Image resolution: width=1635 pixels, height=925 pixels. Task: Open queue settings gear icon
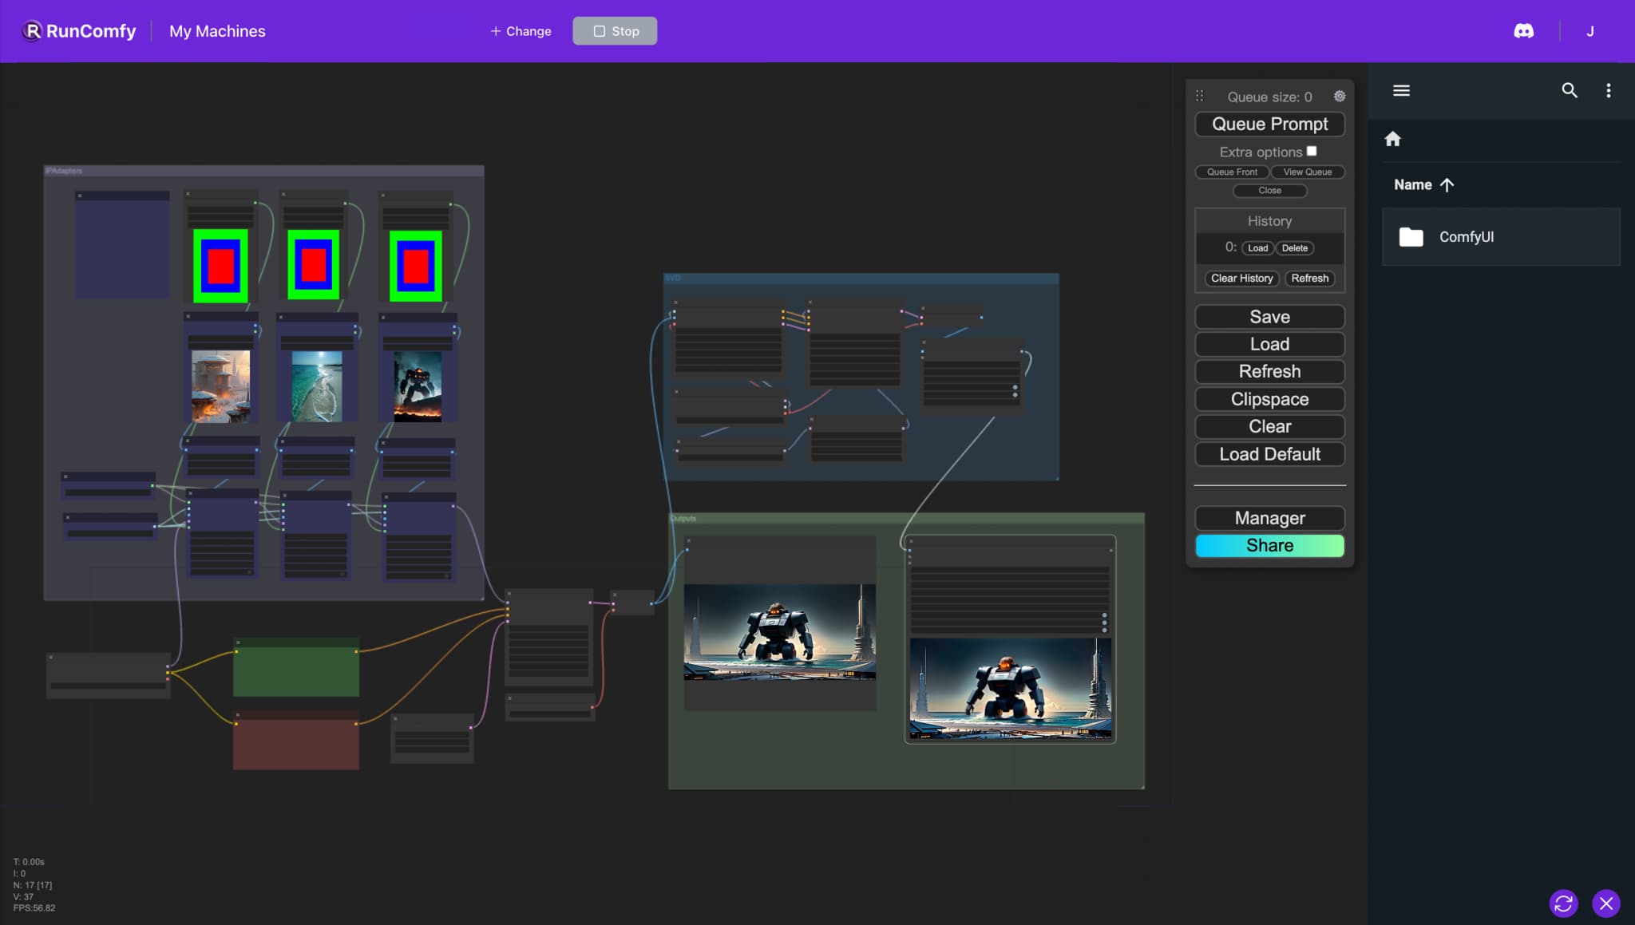1339,97
